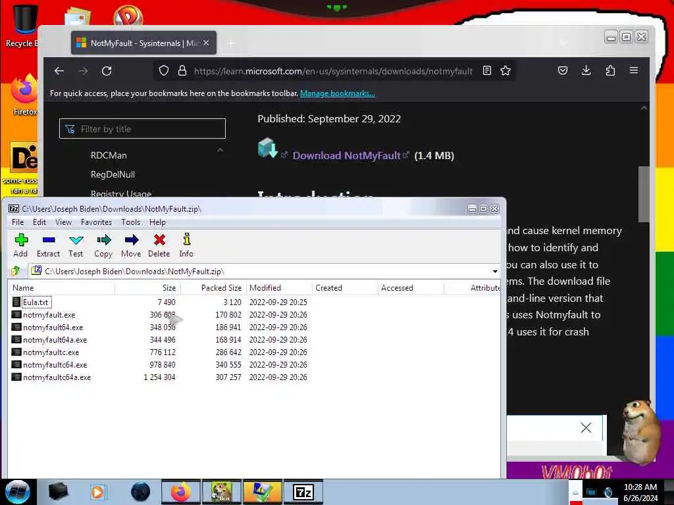The width and height of the screenshot is (674, 505).
Task: Select notmyfaultc64.exe in the archive list
Action: 55,364
